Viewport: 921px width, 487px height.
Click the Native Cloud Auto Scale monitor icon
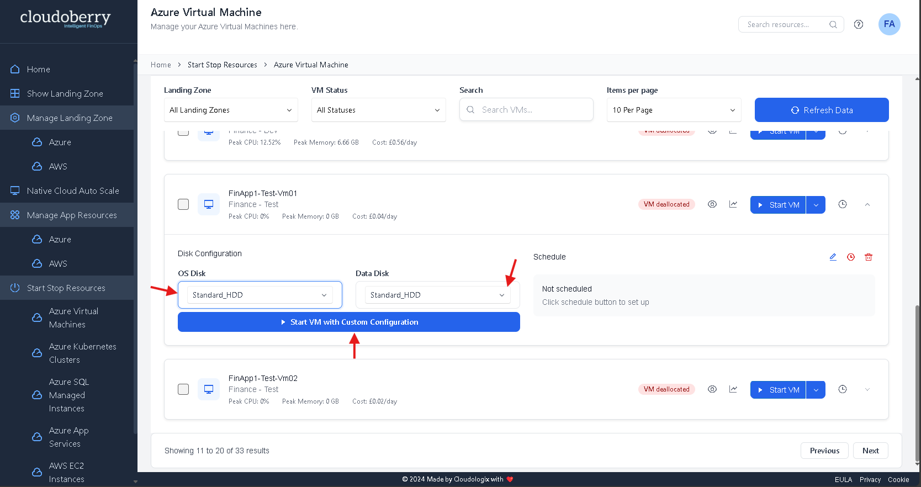[x=15, y=190]
